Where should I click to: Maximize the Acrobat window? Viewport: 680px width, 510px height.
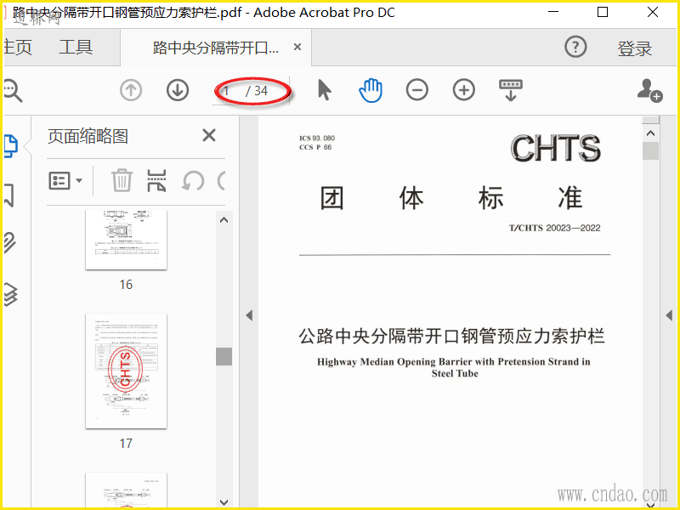click(x=603, y=12)
